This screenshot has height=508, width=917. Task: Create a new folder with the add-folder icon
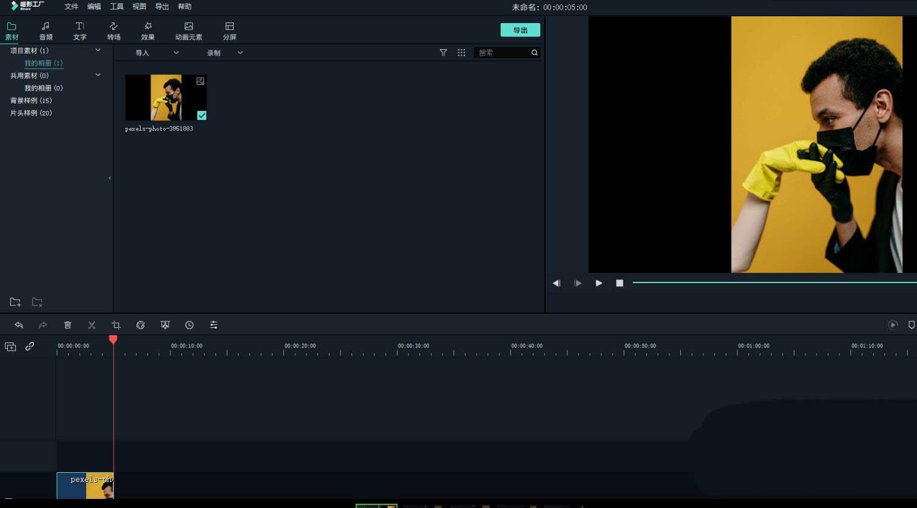tap(15, 302)
